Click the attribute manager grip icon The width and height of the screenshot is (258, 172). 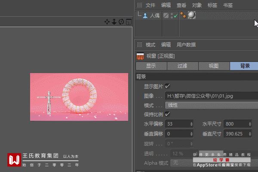(139, 44)
